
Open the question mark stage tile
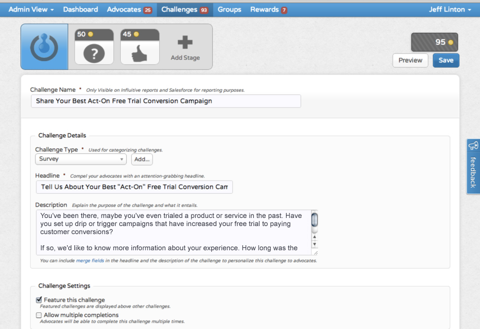tap(93, 47)
